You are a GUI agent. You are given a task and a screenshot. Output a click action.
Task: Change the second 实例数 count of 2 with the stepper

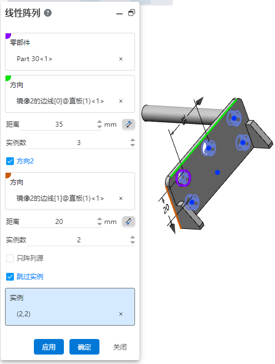point(133,240)
